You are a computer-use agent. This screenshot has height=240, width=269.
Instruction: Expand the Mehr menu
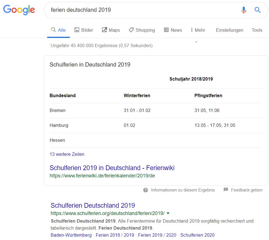[198, 30]
